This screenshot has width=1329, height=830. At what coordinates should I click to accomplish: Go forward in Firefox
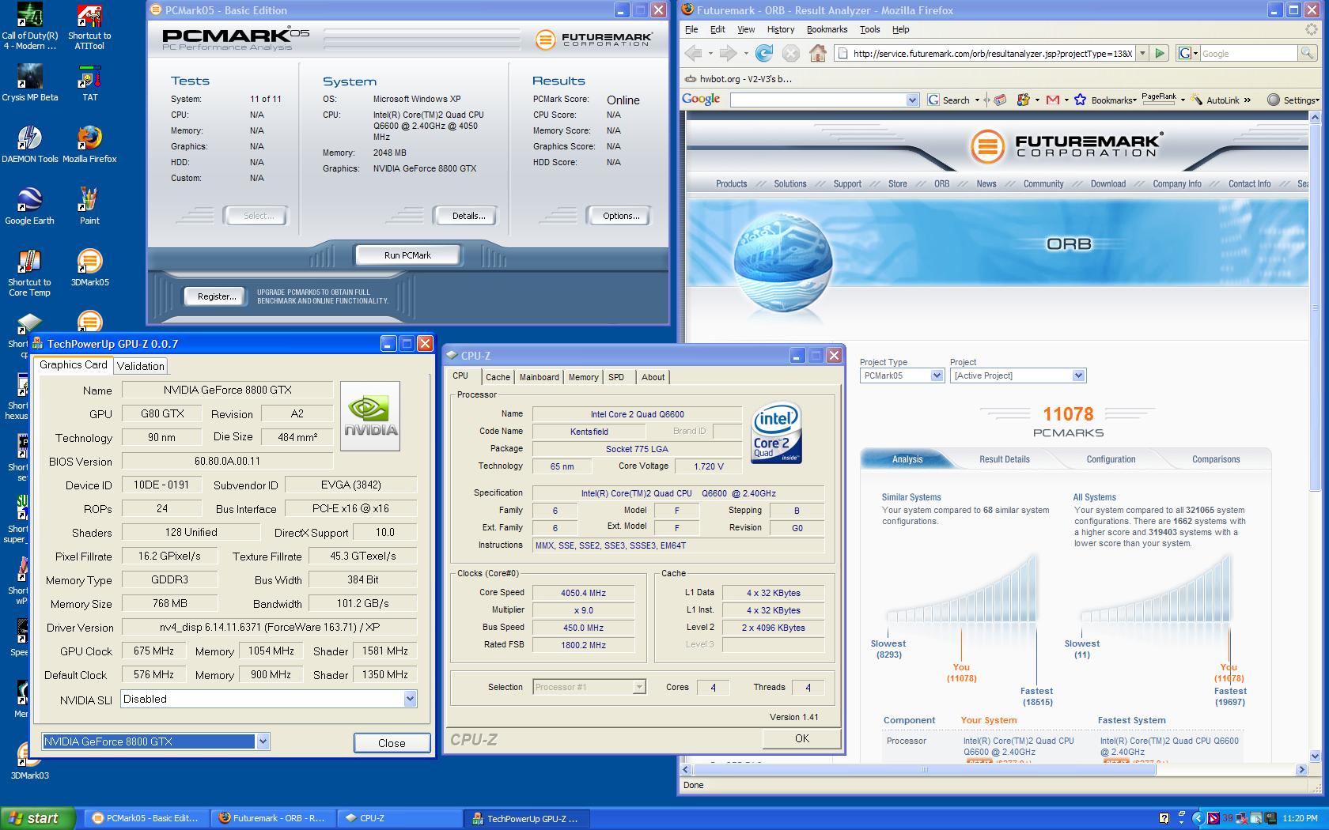[729, 53]
